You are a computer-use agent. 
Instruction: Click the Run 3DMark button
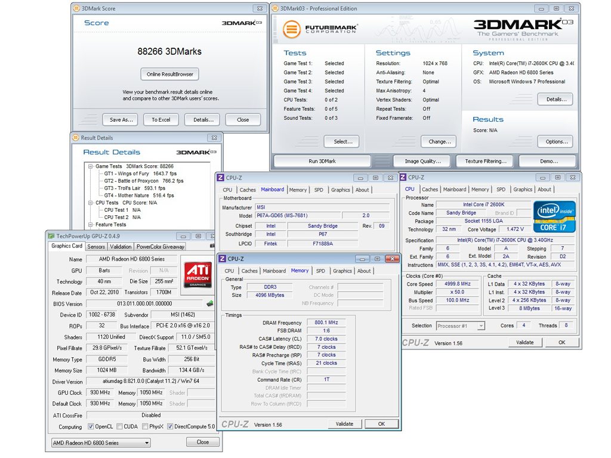tap(322, 161)
